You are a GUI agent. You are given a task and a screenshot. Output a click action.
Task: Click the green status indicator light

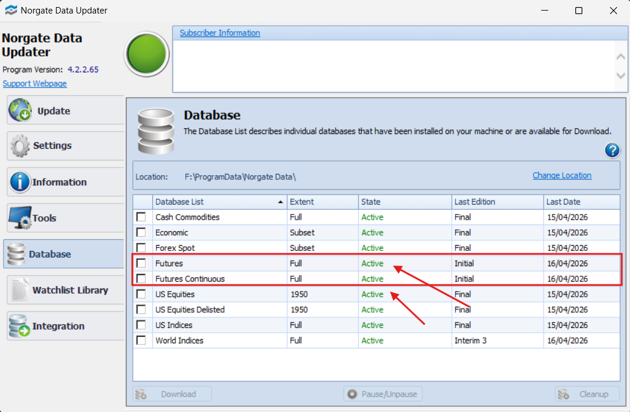click(x=146, y=54)
